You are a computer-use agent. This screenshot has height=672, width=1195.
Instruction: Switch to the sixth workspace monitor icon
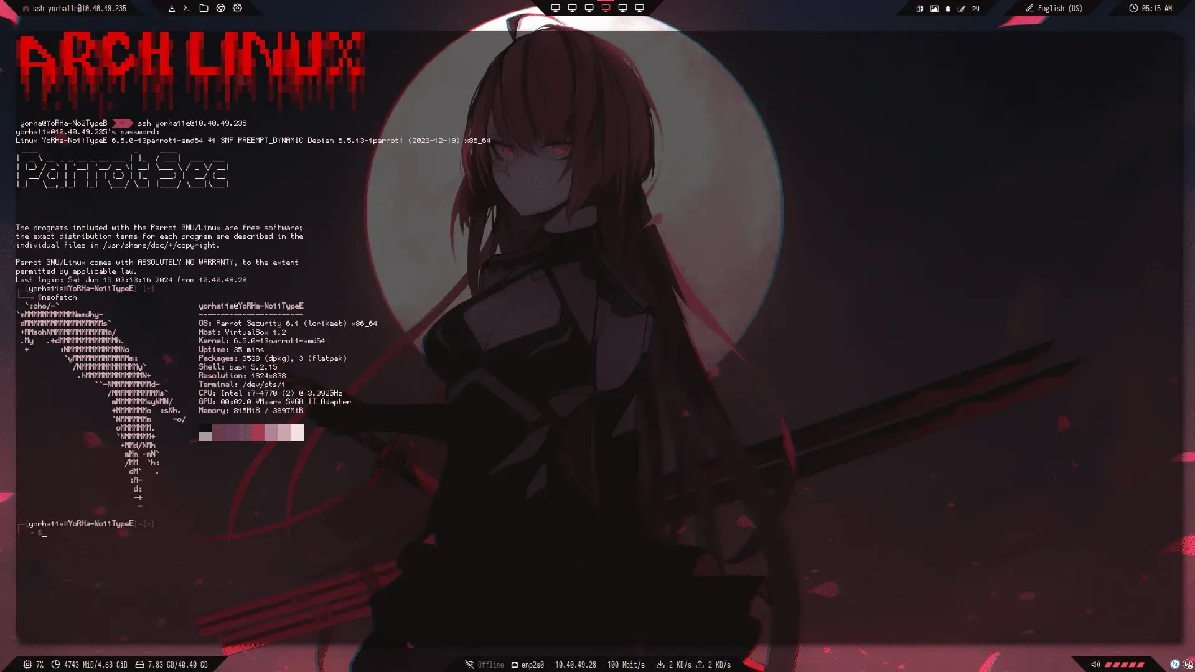(x=639, y=8)
